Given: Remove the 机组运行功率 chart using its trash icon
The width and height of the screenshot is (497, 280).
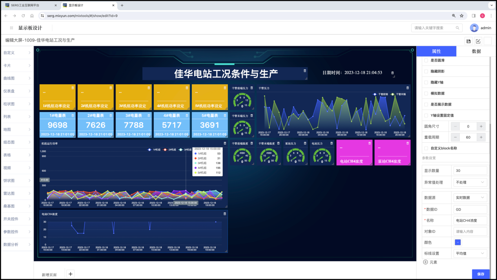Looking at the screenshot, I should click(x=225, y=143).
